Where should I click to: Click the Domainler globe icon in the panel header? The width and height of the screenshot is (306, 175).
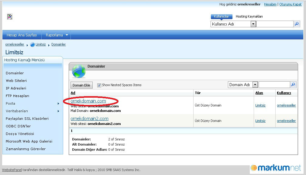pos(79,71)
